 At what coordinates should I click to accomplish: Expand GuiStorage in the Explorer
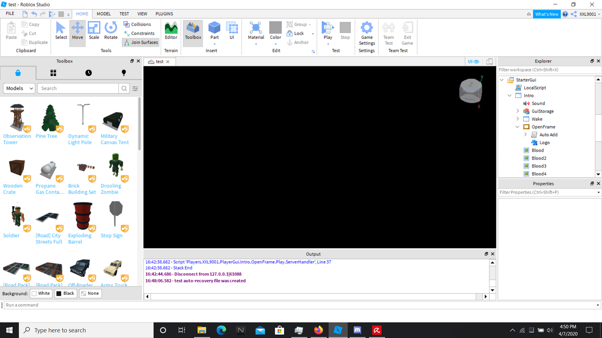tap(517, 111)
